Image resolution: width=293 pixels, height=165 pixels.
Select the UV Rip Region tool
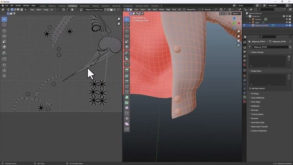point(4,59)
